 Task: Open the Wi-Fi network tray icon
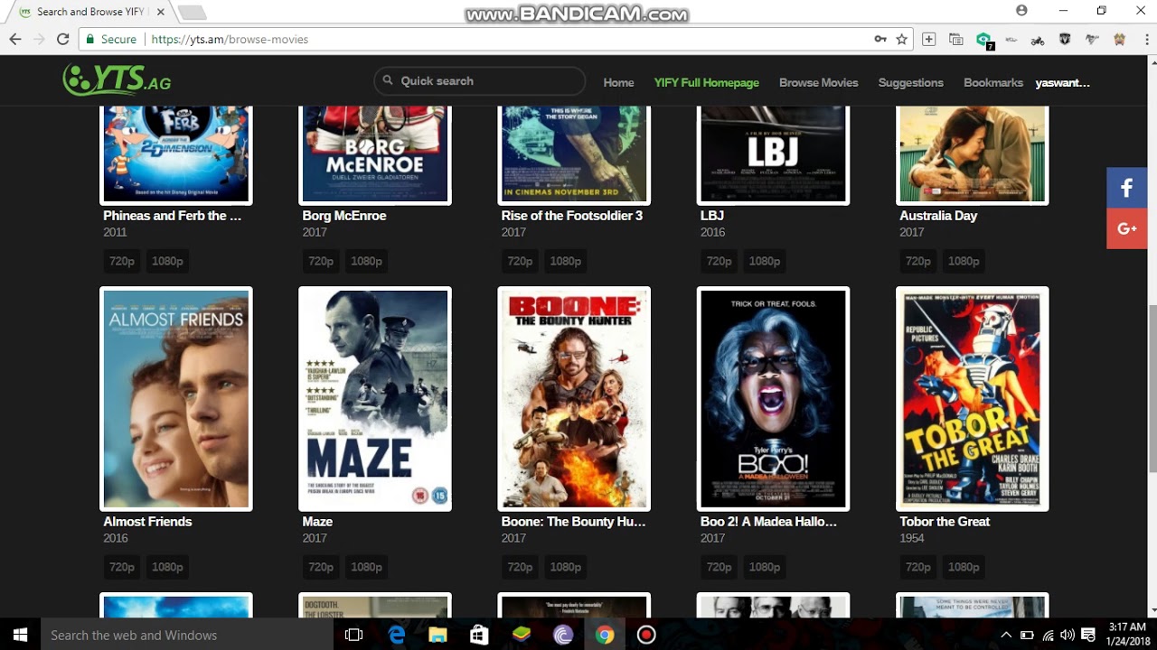[x=1048, y=635]
